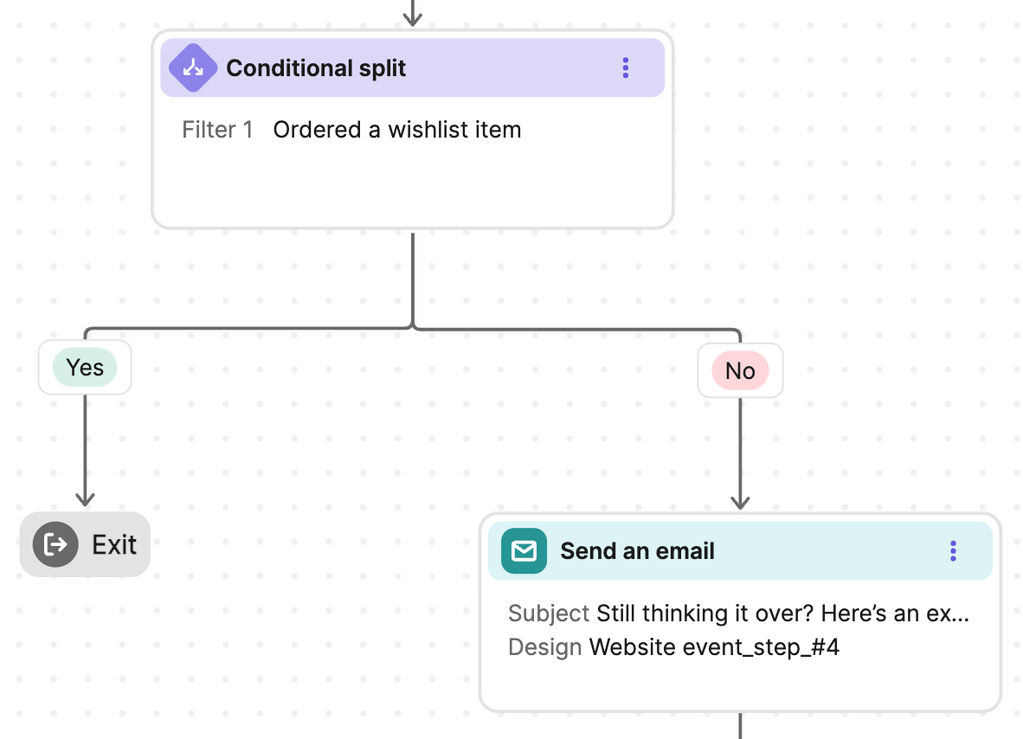Click the 'Filter 1' label
This screenshot has height=739, width=1023.
tap(217, 130)
